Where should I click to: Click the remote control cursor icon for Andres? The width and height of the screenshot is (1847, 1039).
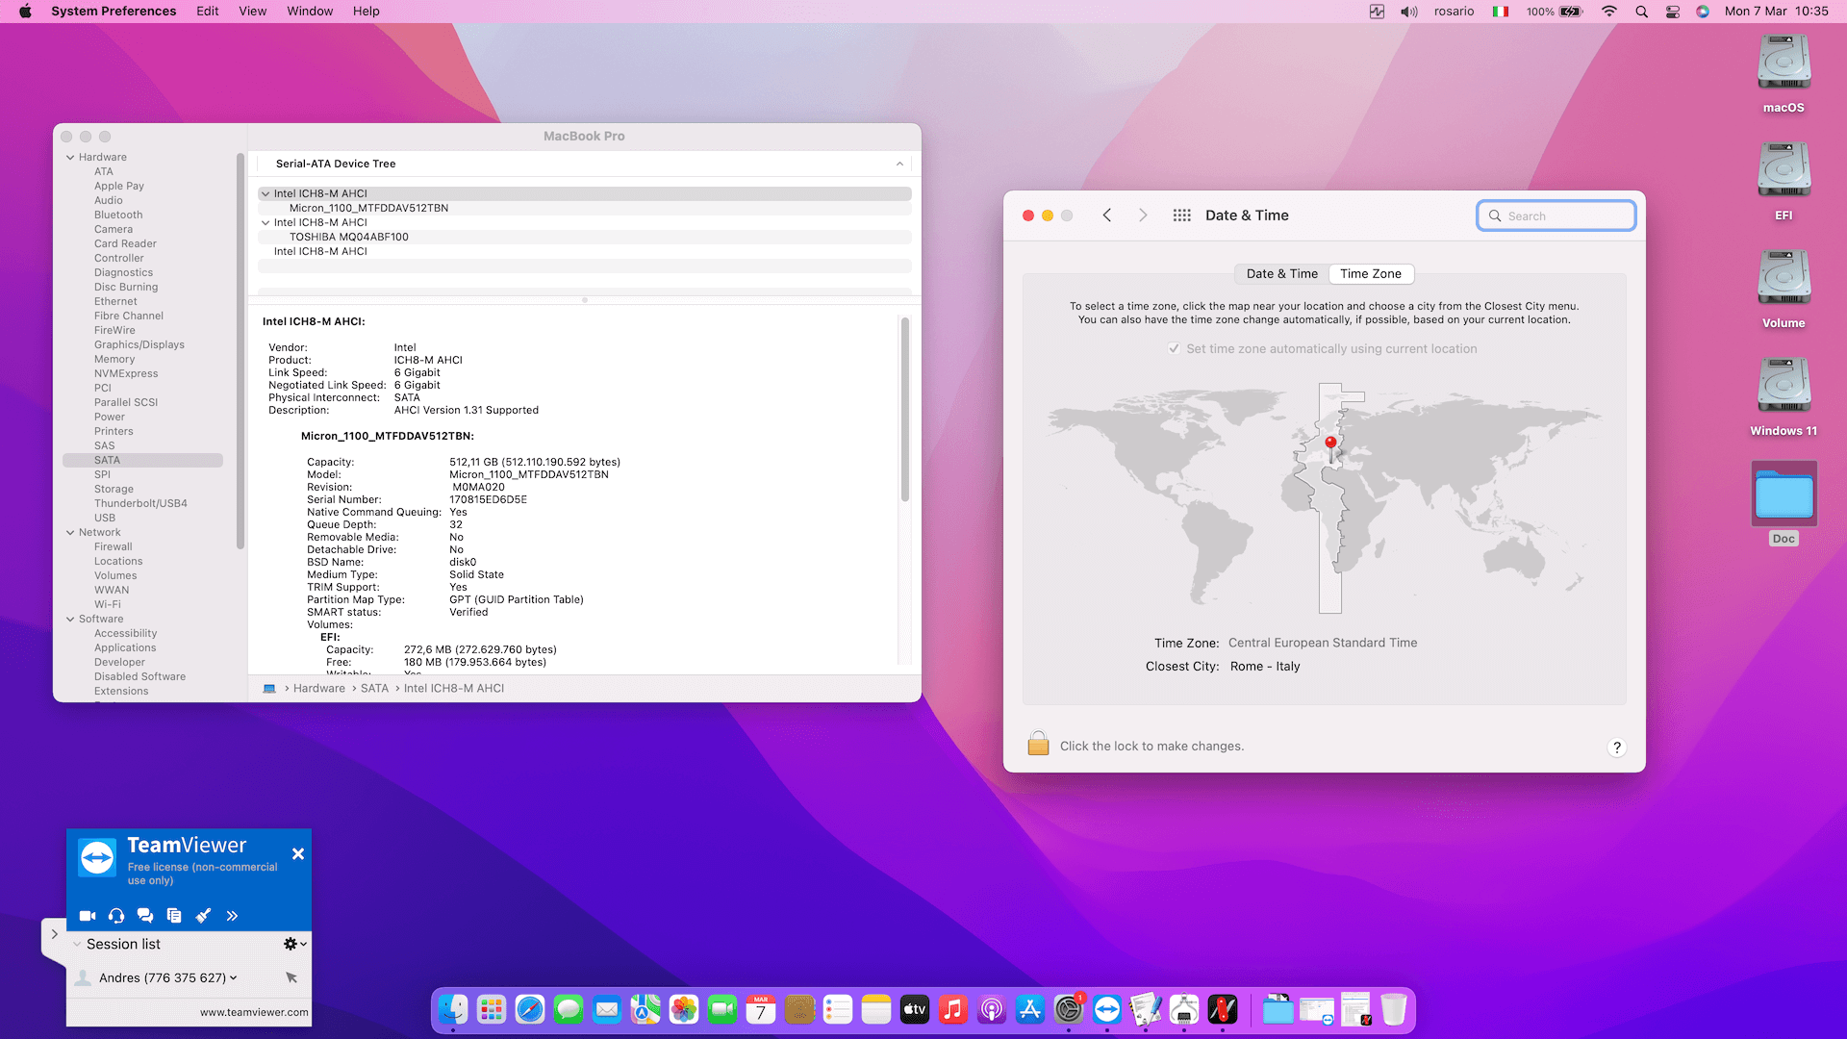291,977
